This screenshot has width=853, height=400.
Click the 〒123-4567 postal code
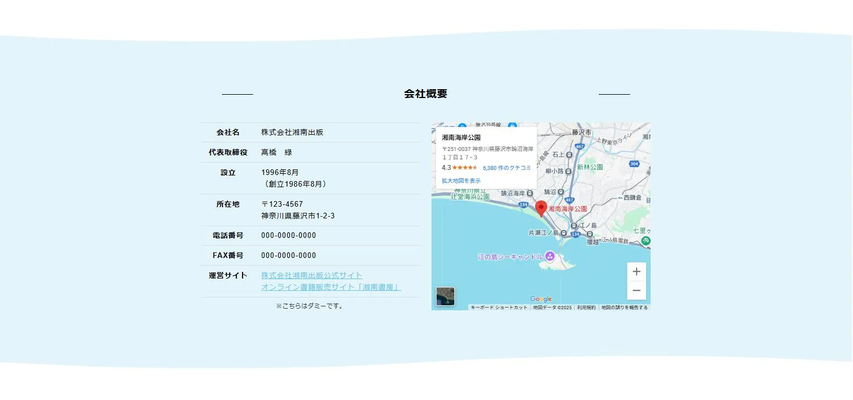[x=282, y=204]
